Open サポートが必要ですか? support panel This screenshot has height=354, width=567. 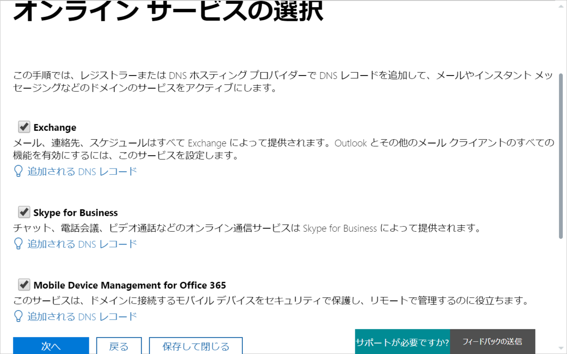point(402,341)
